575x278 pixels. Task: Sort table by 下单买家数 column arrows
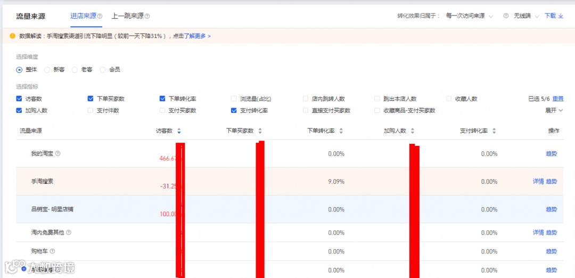point(260,131)
